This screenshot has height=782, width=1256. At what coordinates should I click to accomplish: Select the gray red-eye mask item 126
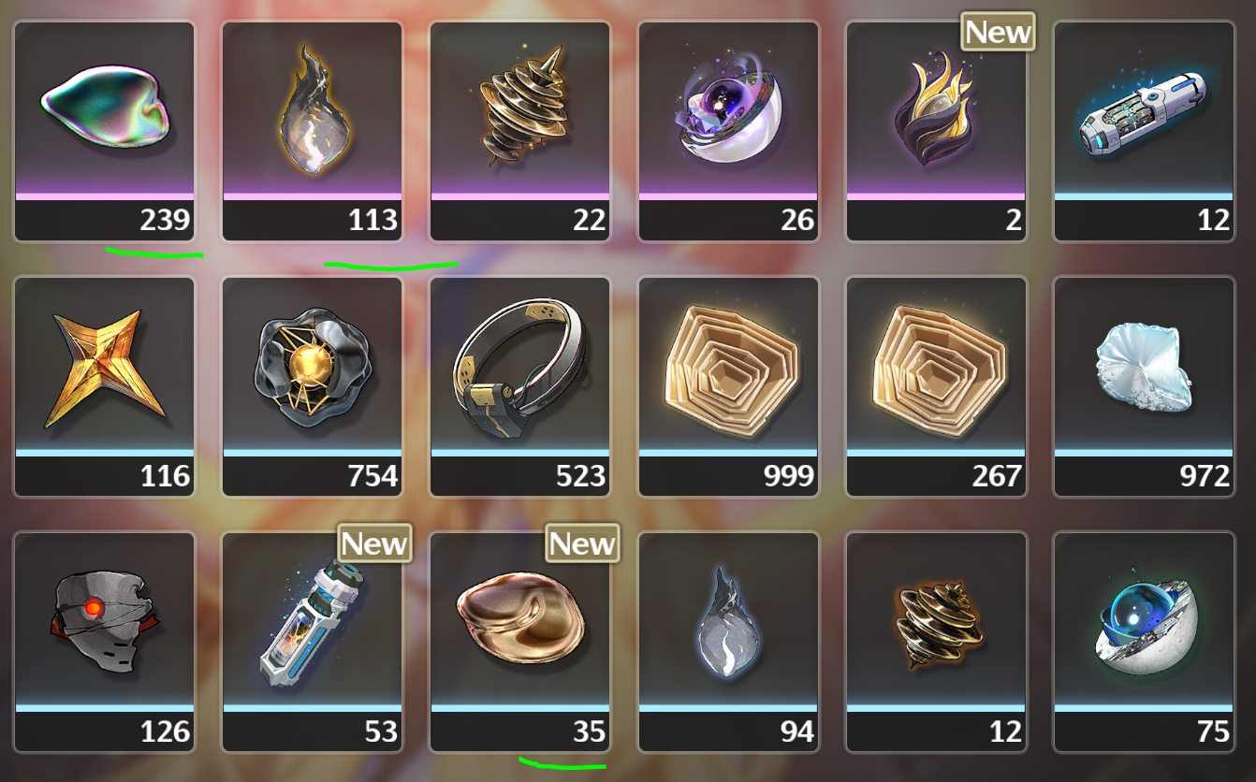[105, 642]
